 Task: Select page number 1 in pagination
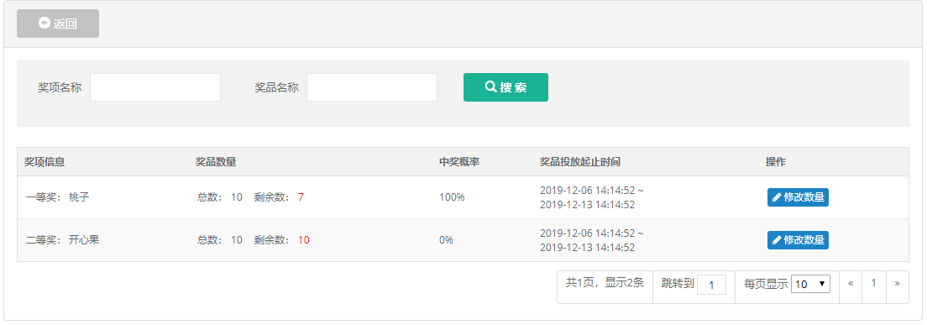[x=874, y=284]
